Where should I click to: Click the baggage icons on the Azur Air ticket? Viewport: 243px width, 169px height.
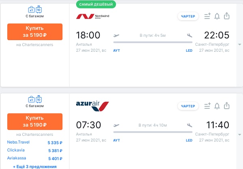pyautogui.click(x=35, y=99)
